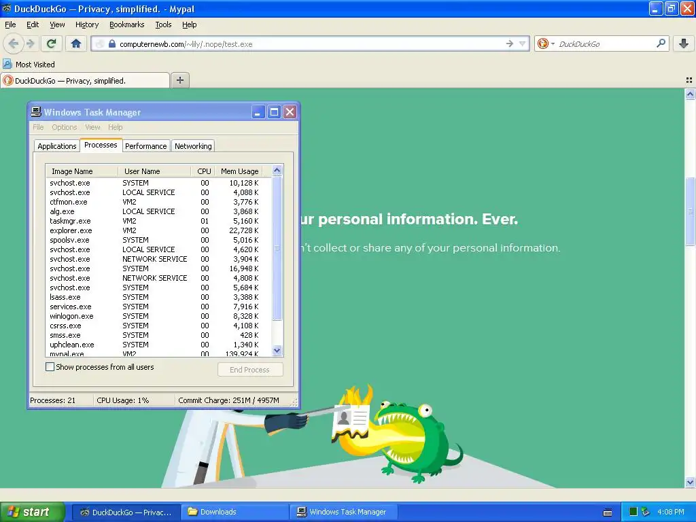Open the DuckDuckGo search engine selector
The width and height of the screenshot is (696, 522).
[546, 43]
